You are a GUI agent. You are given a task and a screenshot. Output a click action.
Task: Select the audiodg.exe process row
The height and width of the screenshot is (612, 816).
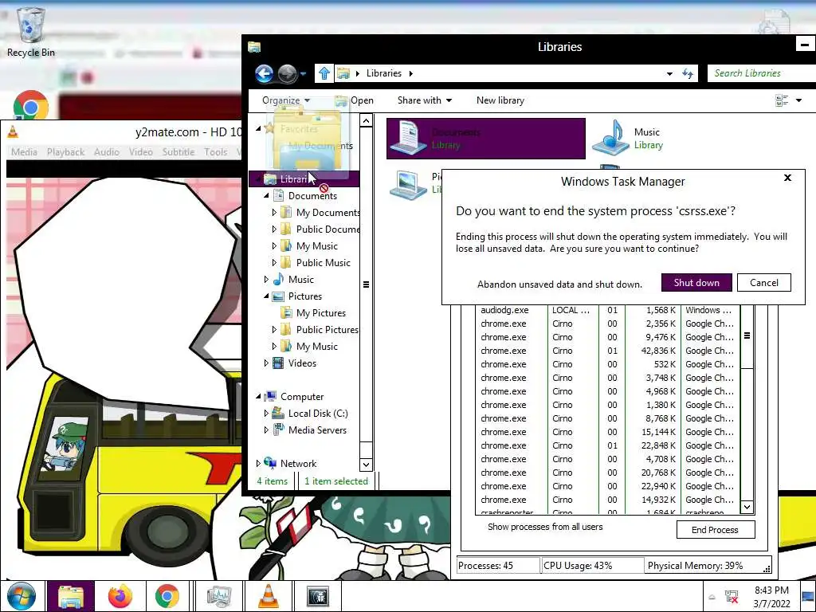pyautogui.click(x=606, y=310)
